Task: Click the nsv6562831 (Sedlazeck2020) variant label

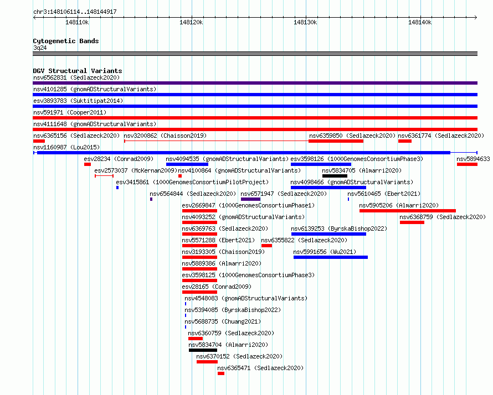Action: pyautogui.click(x=76, y=77)
